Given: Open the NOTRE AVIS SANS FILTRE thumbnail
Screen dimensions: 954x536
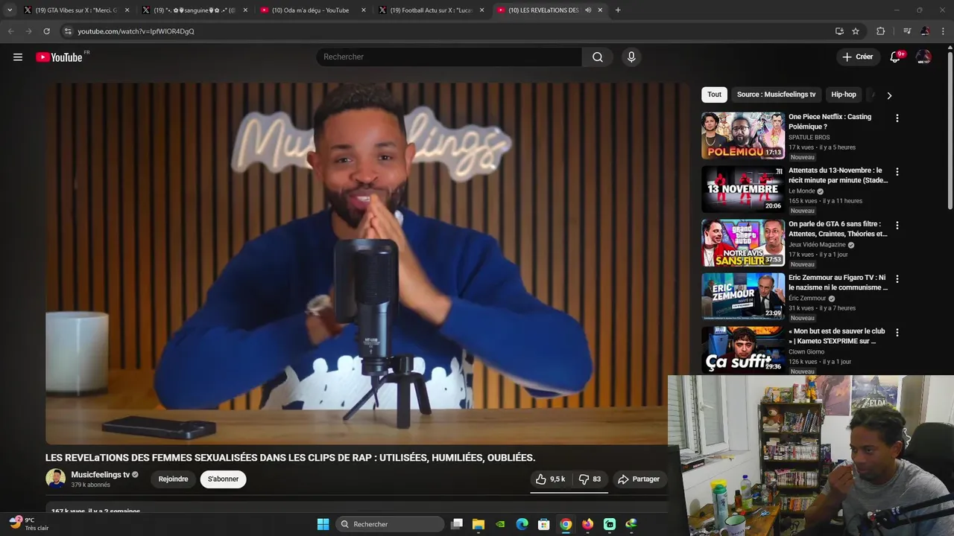Looking at the screenshot, I should 742,243.
